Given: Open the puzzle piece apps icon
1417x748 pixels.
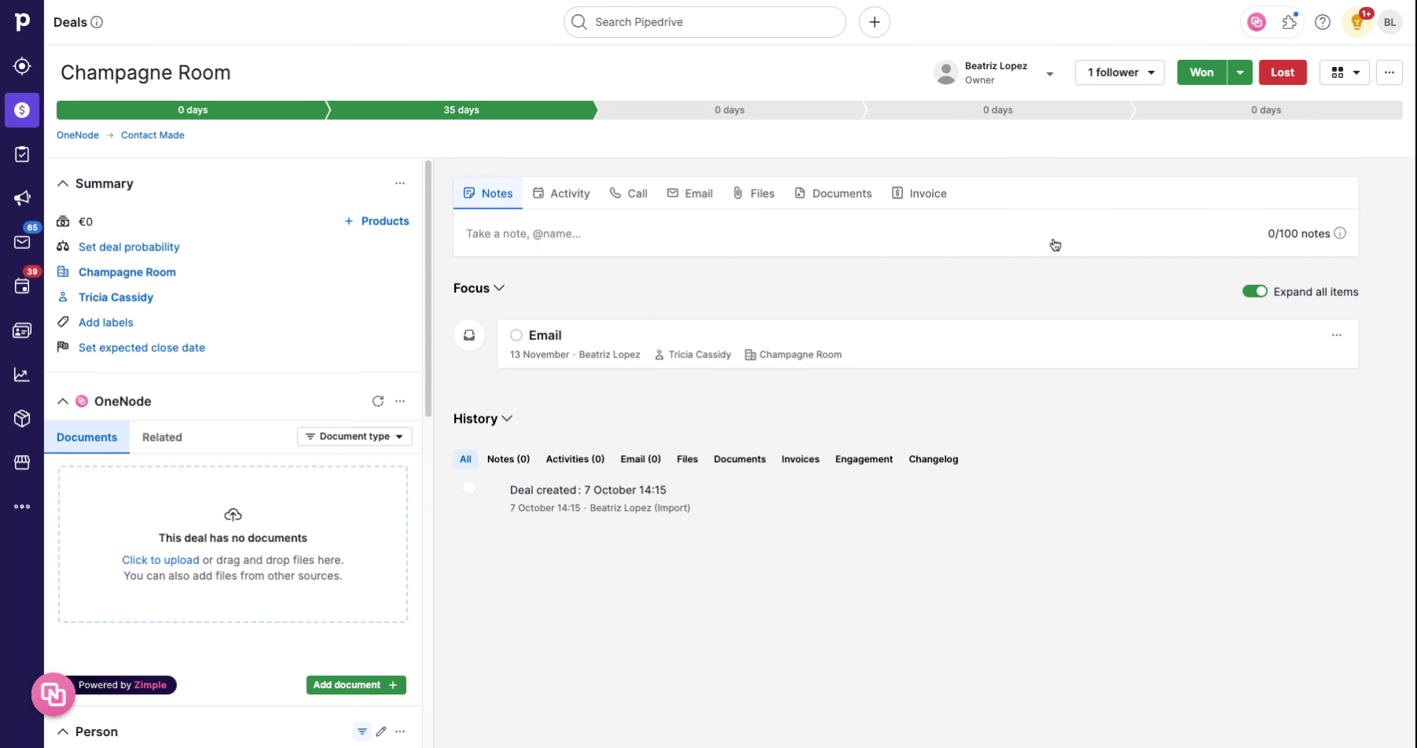Looking at the screenshot, I should (x=1289, y=22).
